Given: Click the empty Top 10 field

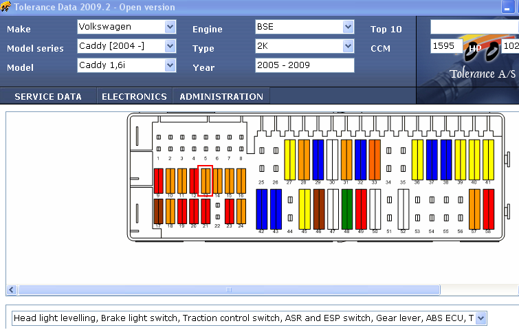Looking at the screenshot, I should pos(474,27).
